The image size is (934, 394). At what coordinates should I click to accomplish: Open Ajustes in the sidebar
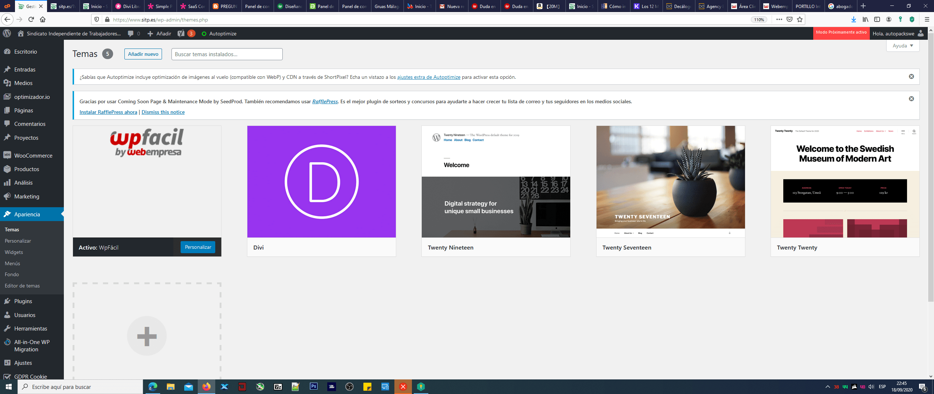32,363
